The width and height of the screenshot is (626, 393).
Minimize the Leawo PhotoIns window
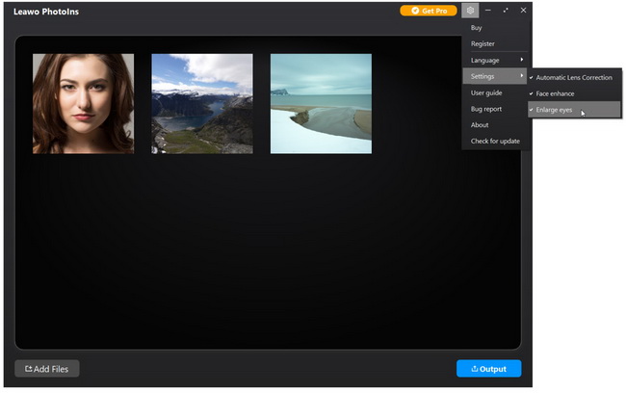click(488, 11)
